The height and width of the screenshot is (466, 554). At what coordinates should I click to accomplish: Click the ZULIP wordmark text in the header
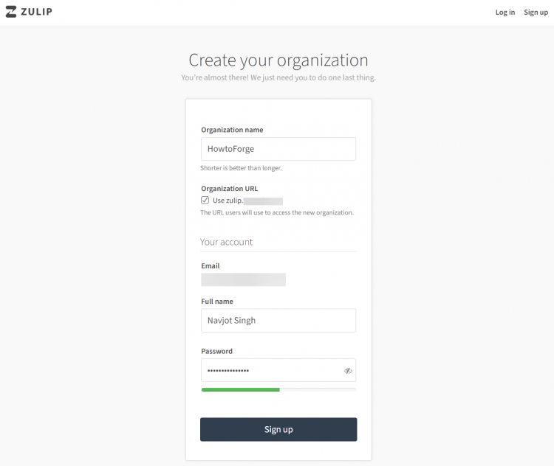(36, 12)
